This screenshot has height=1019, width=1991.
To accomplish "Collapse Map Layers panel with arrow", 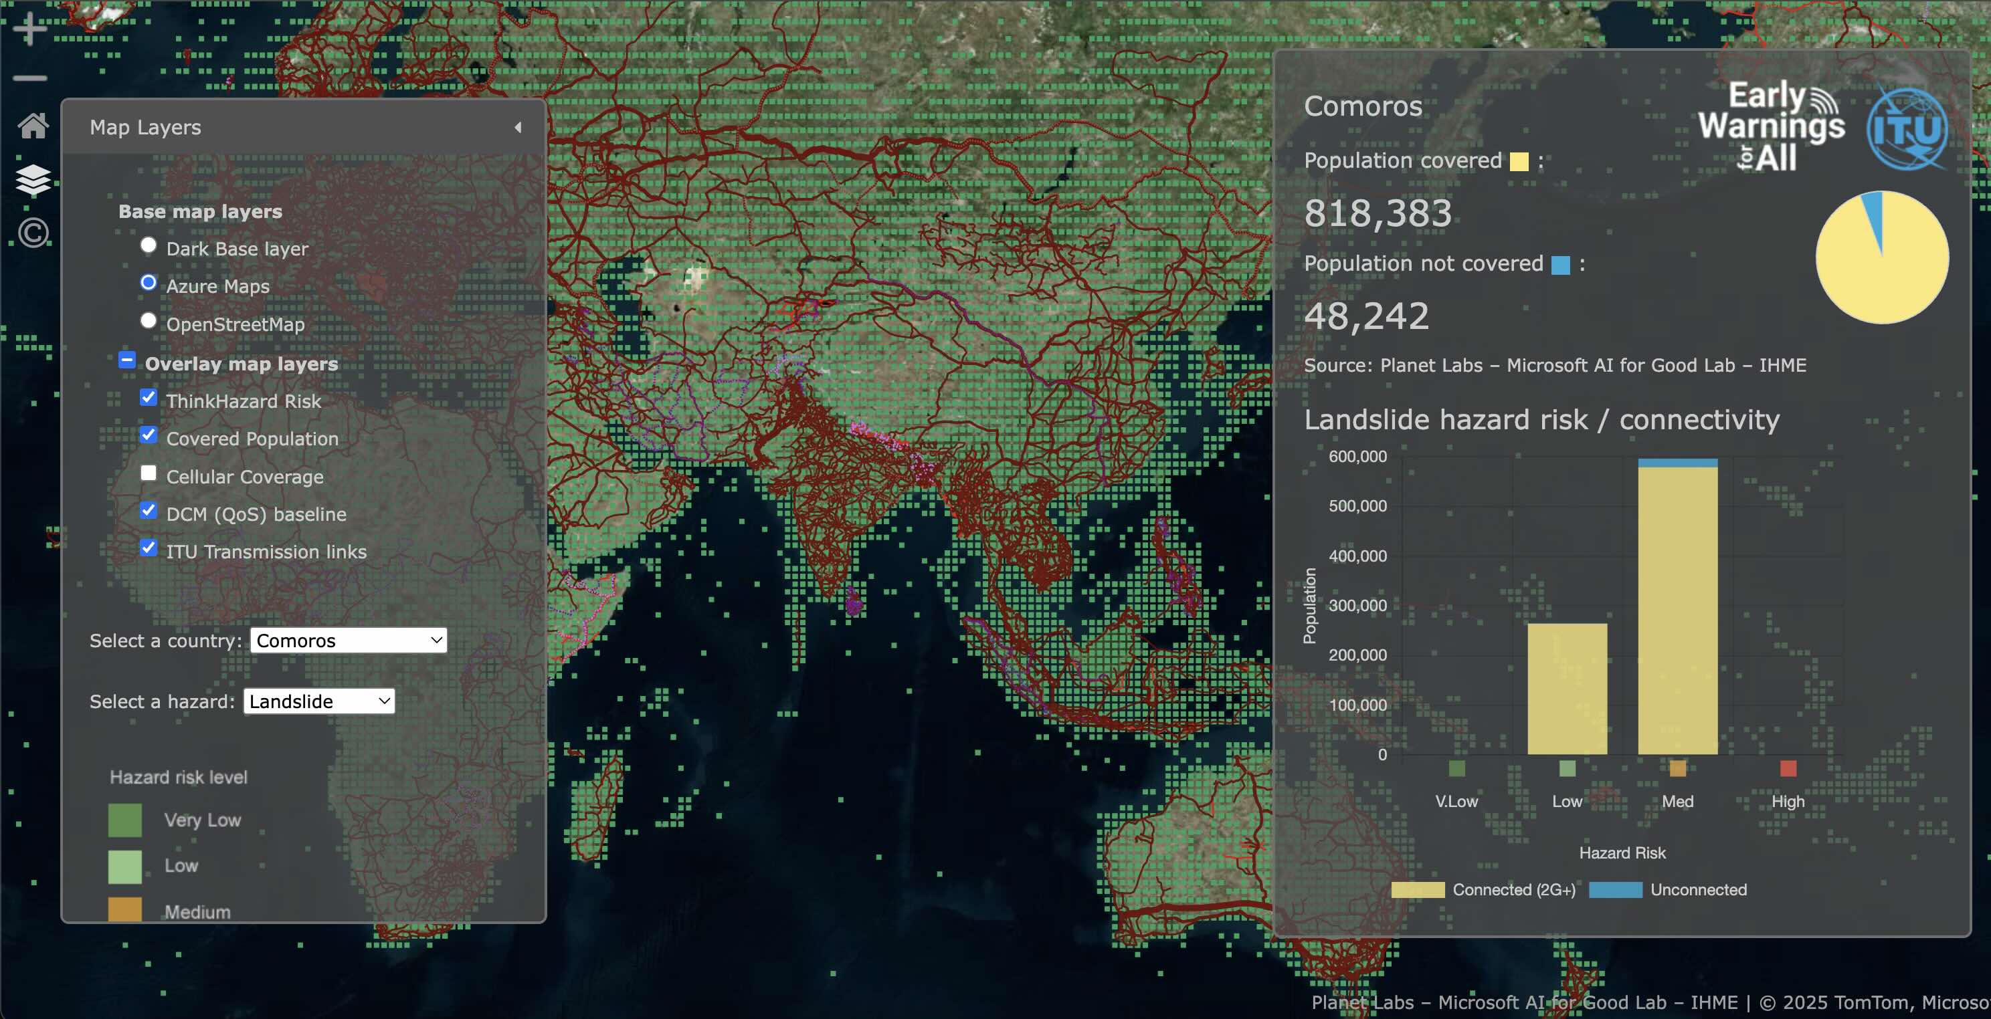I will click(518, 128).
